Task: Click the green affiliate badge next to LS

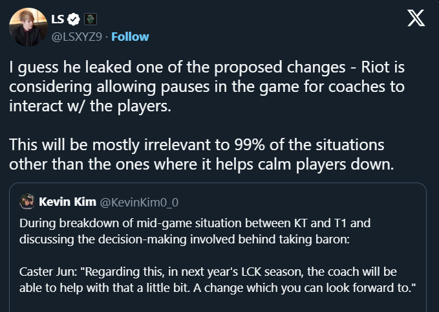Action: 89,20
